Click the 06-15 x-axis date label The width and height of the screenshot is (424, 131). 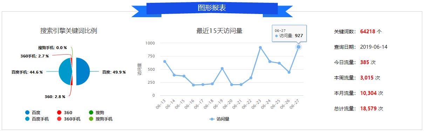pyautogui.click(x=180, y=104)
